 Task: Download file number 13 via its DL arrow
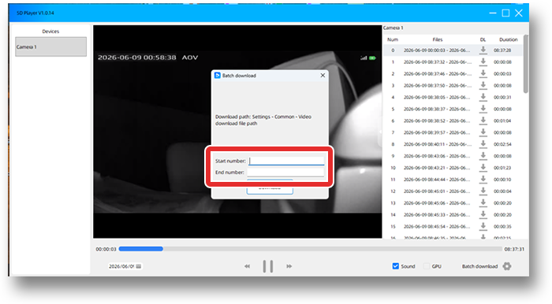(483, 202)
